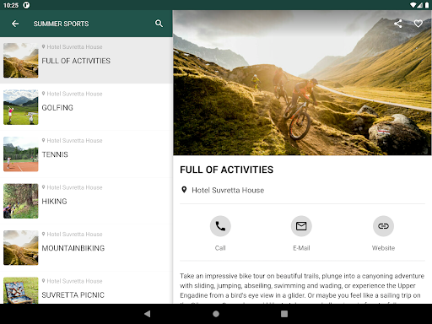Toggle the heart favorite icon
This screenshot has width=432, height=324.
pos(418,24)
